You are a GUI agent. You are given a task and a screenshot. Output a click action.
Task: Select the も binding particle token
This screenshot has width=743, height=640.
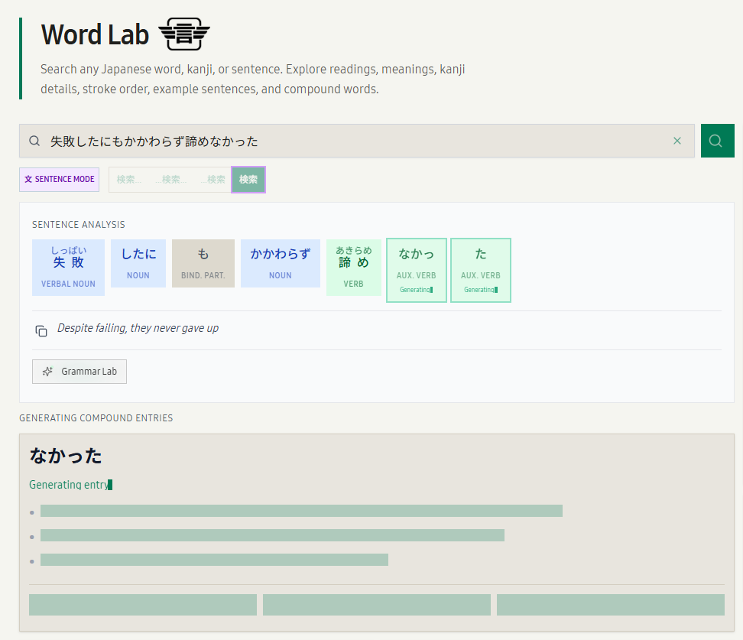click(203, 263)
